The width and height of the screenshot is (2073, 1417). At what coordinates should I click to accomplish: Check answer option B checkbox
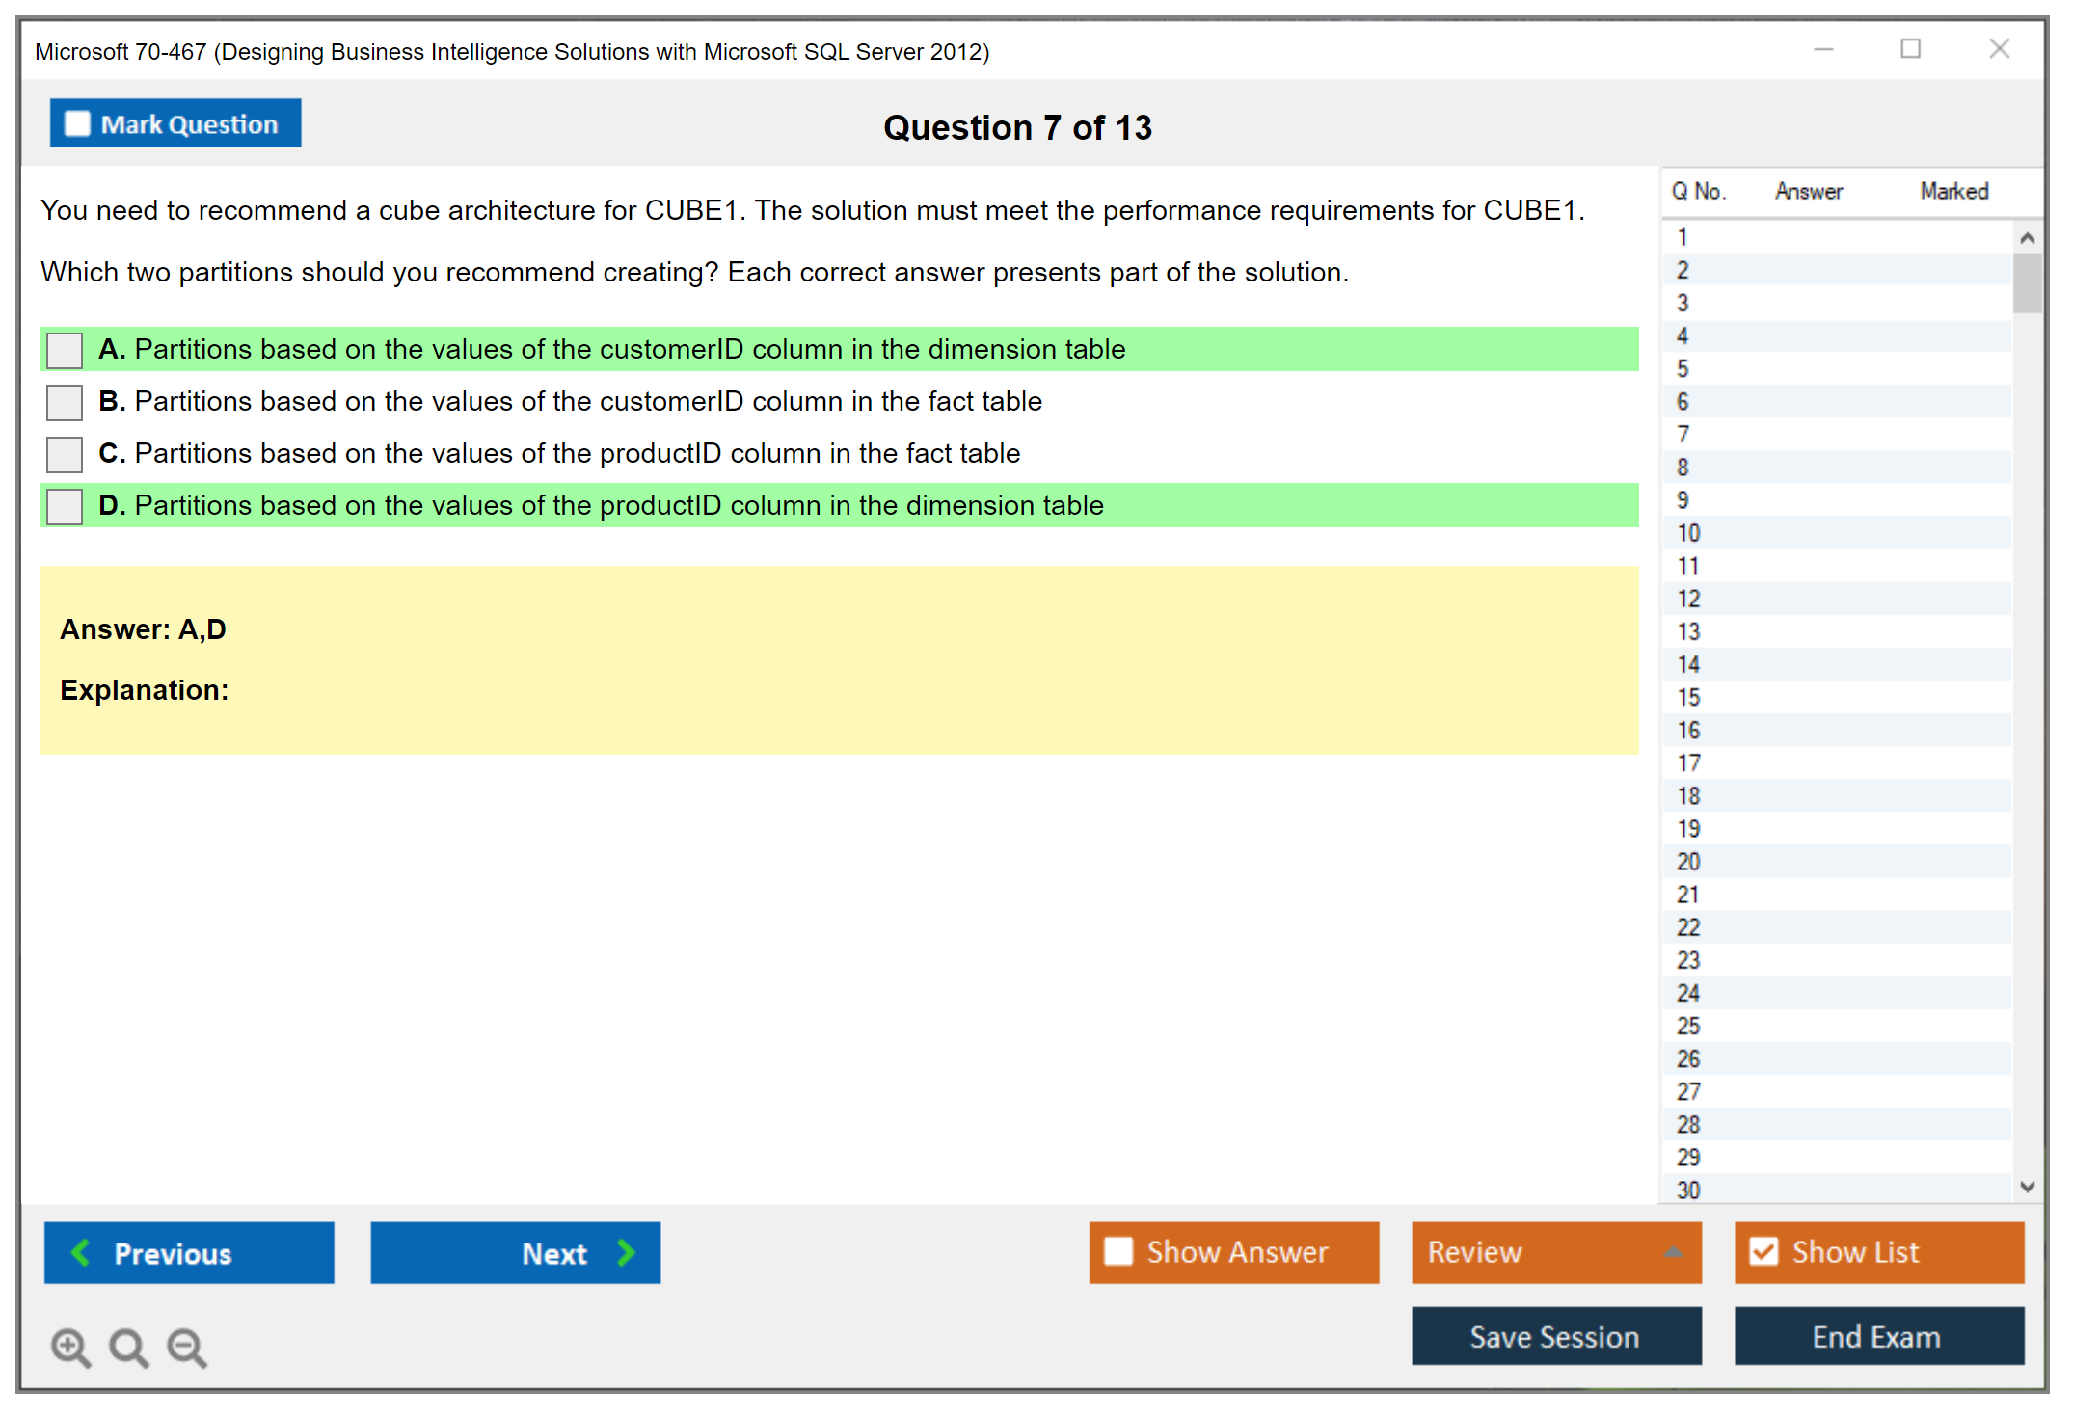coord(63,402)
